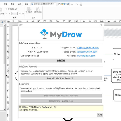Image resolution: width=121 pixels, height=121 pixels.
Task: Click the 关闭 close button in dialog
Action: [x=100, y=115]
